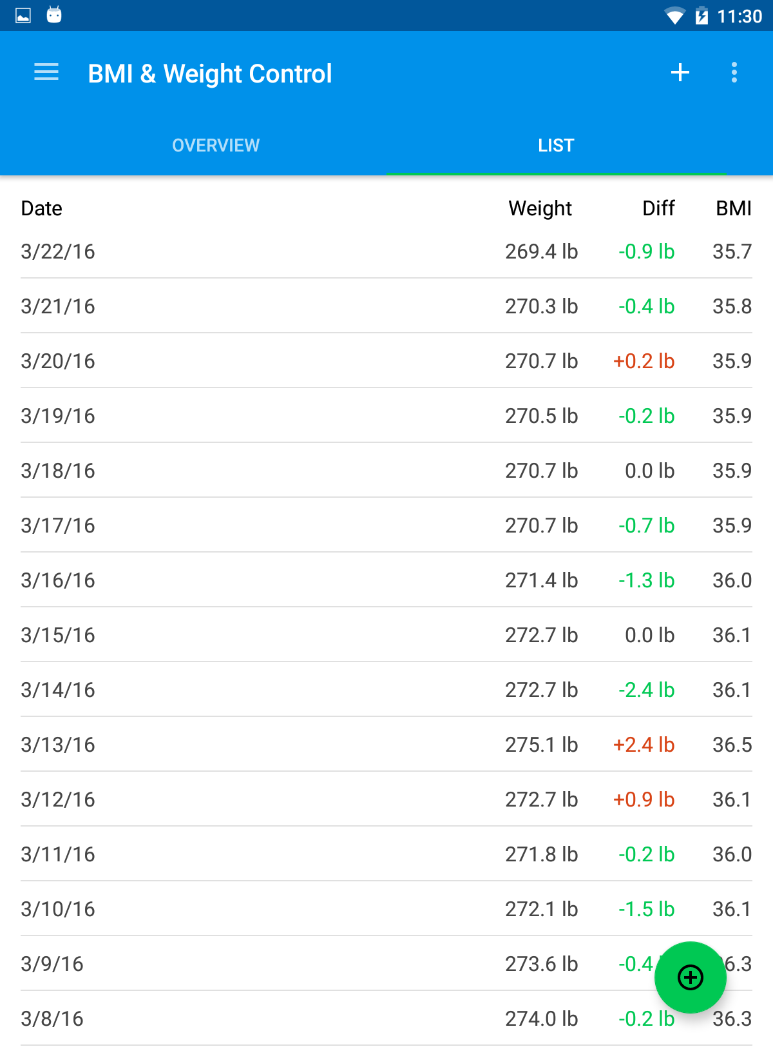This screenshot has height=1058, width=773.
Task: Tap the green floating add-entry button
Action: point(691,977)
